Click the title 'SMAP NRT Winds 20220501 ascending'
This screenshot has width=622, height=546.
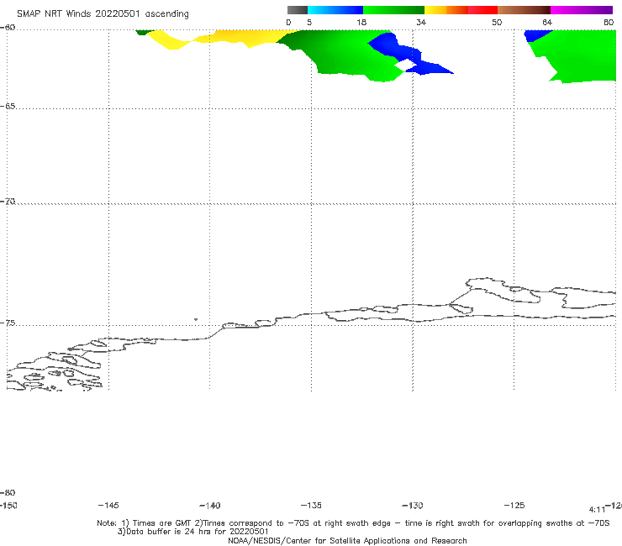[x=103, y=13]
